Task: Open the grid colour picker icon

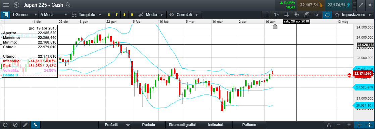Action: point(297,15)
